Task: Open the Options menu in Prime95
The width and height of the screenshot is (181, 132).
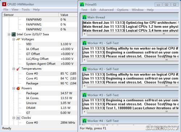Action: pyautogui.click(x=123, y=10)
